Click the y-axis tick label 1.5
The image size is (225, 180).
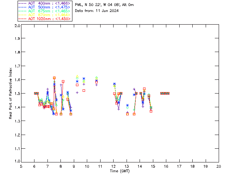point(17,94)
